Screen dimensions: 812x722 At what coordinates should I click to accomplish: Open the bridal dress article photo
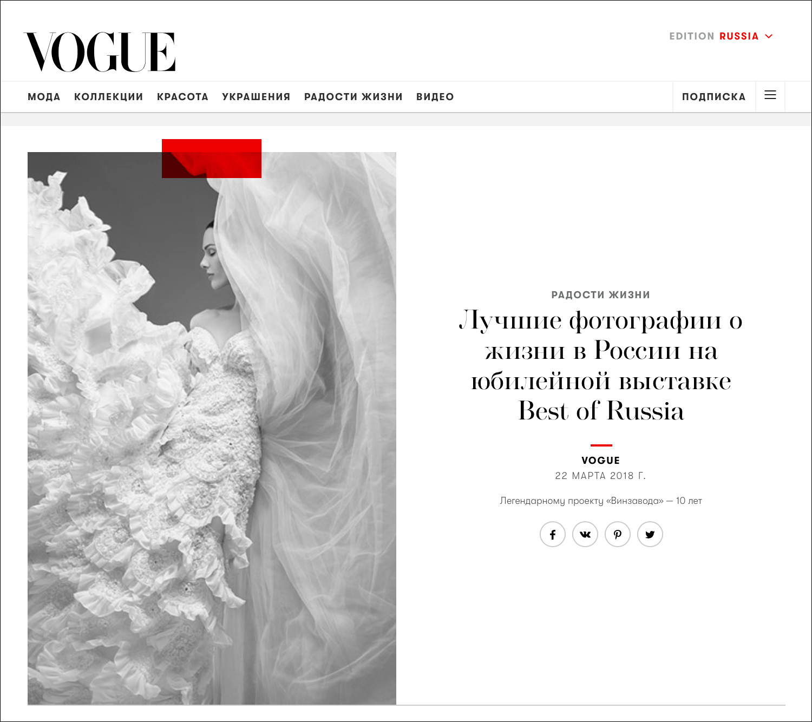coord(212,428)
